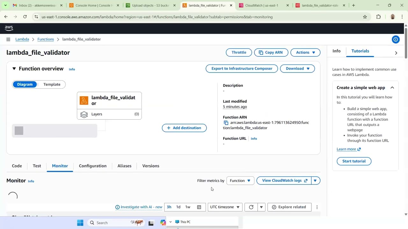Click Add destination button
Screen dimensions: 408x229
(184, 128)
